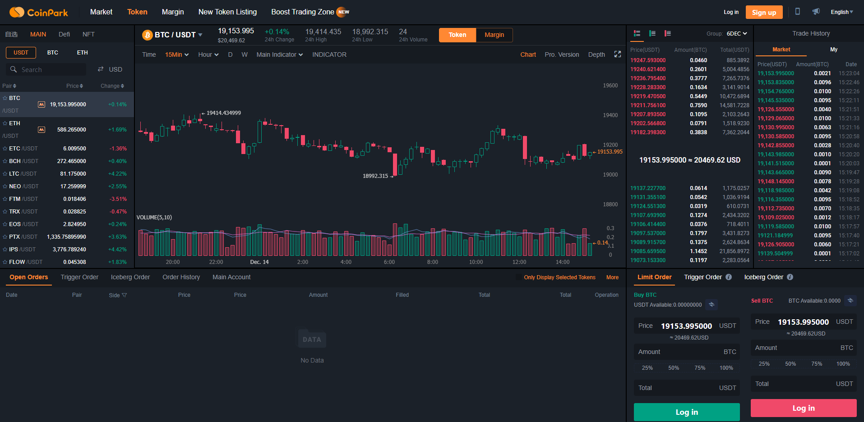864x422 pixels.
Task: Click the margin badge on the ETH/USDT row
Action: (x=42, y=130)
